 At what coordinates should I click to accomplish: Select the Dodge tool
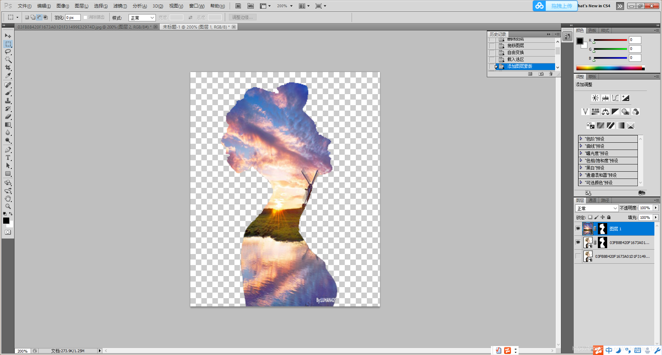click(x=8, y=140)
